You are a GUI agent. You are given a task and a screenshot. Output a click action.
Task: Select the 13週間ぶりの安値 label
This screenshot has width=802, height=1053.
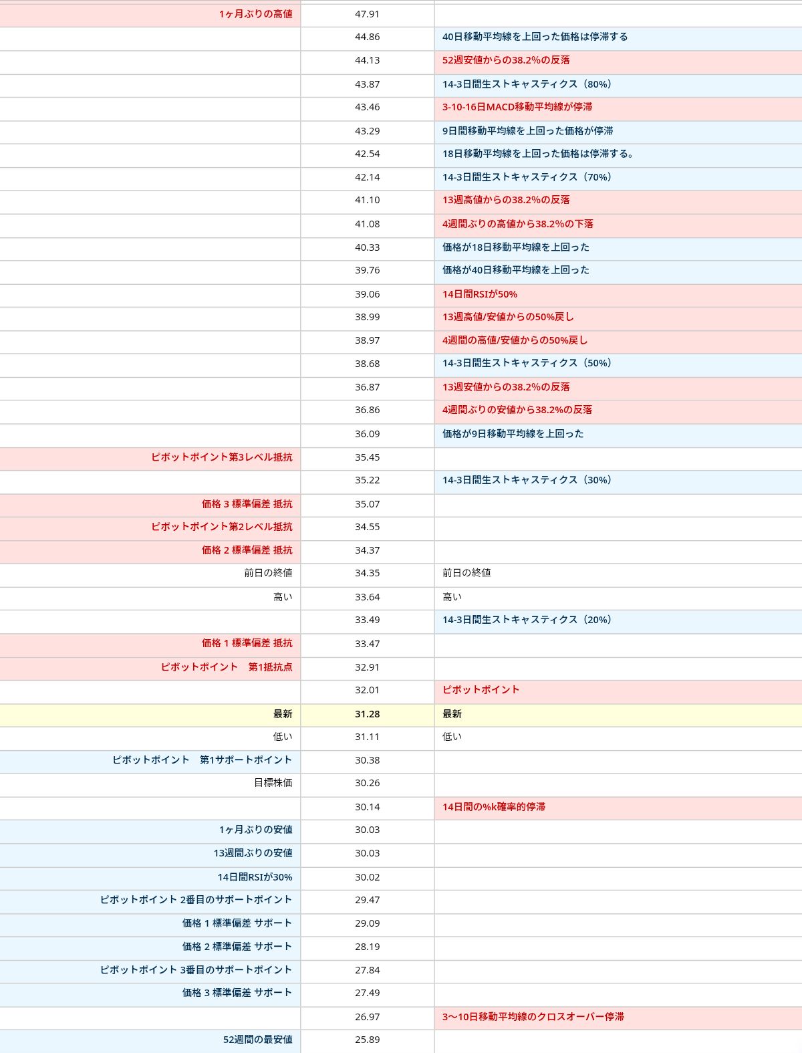pos(253,853)
